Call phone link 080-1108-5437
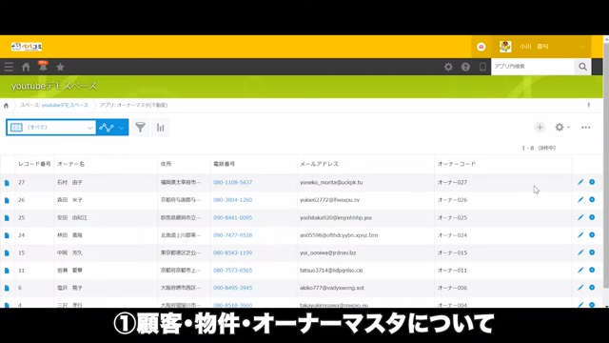The image size is (609, 343). (x=232, y=182)
